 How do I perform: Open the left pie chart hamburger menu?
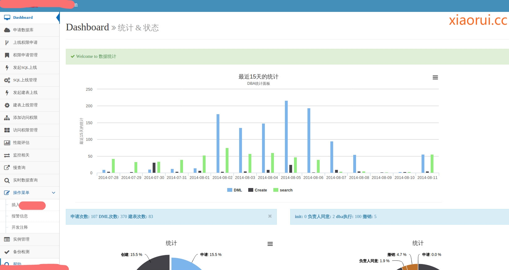[270, 244]
